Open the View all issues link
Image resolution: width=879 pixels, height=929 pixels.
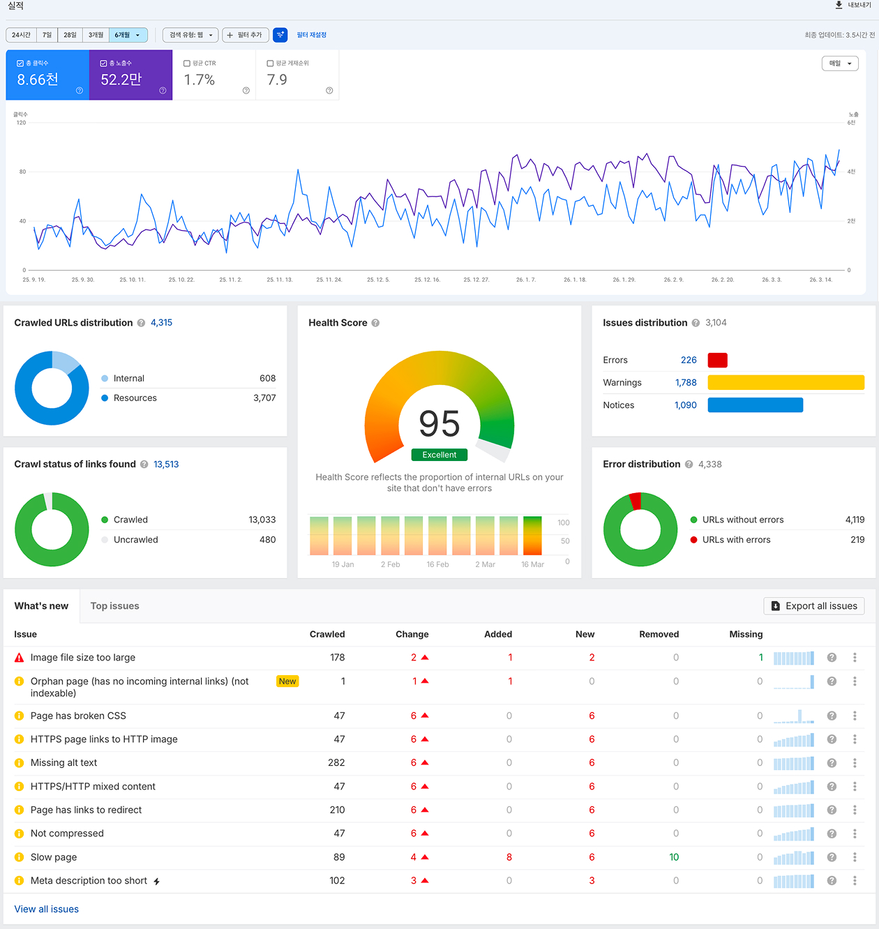coord(47,909)
